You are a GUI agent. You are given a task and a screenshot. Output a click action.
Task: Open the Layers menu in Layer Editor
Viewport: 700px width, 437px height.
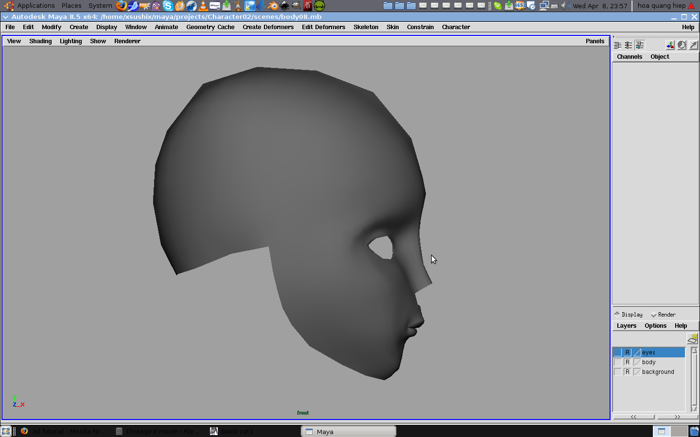coord(626,326)
